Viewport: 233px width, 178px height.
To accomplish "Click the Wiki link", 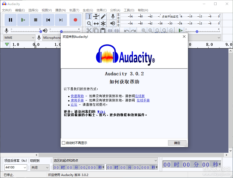I will click(101, 112).
